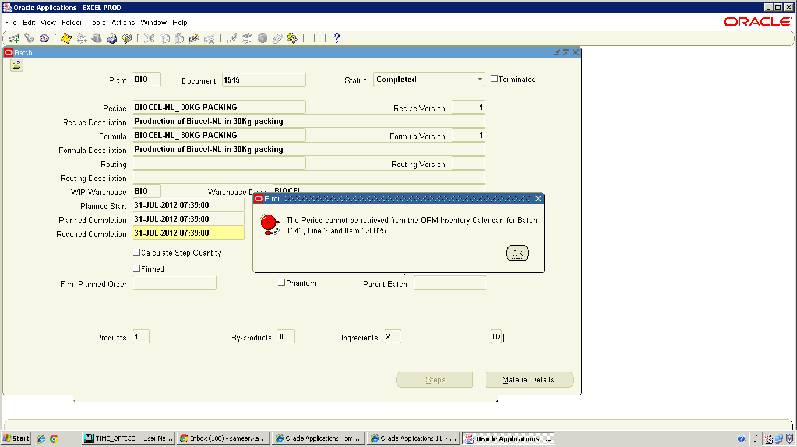Viewport: 797px width, 447px height.
Task: Switch to Oracle Applications 11i taskbar window
Action: pos(414,438)
